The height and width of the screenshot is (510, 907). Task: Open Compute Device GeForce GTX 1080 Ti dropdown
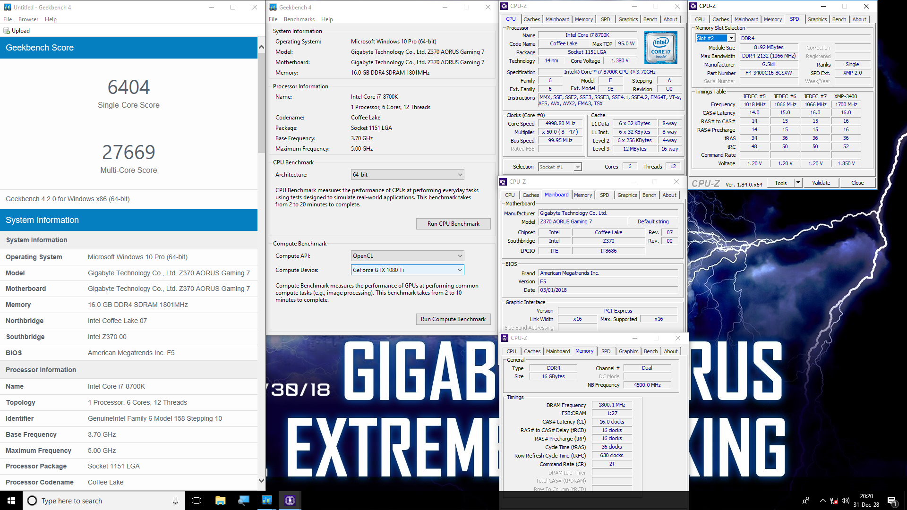(407, 270)
